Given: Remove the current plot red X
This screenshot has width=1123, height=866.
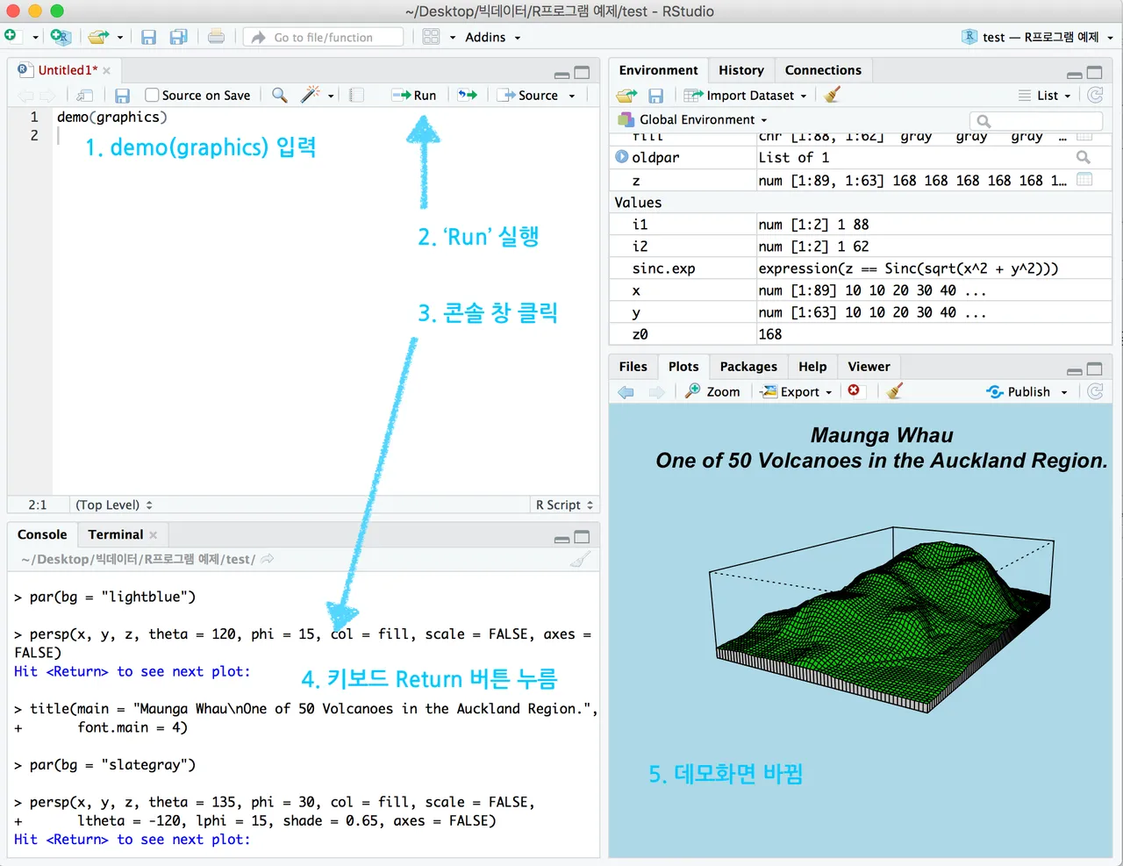Looking at the screenshot, I should [x=854, y=390].
